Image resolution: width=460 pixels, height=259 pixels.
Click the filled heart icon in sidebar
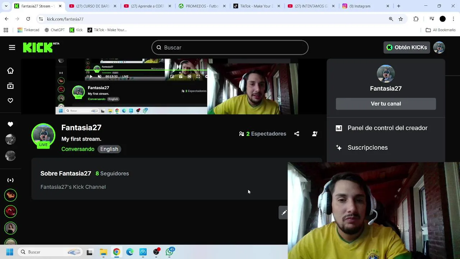(10, 124)
